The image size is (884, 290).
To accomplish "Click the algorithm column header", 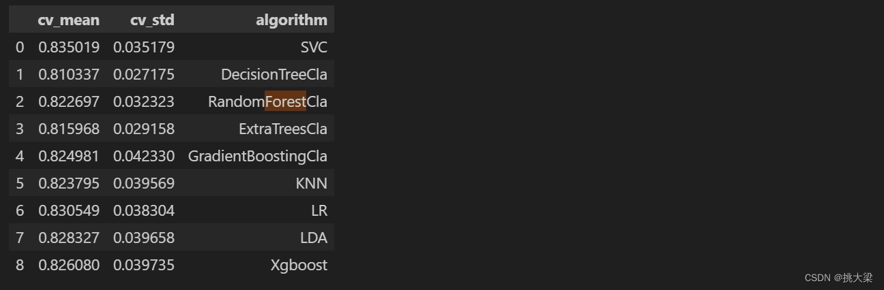I will (291, 20).
